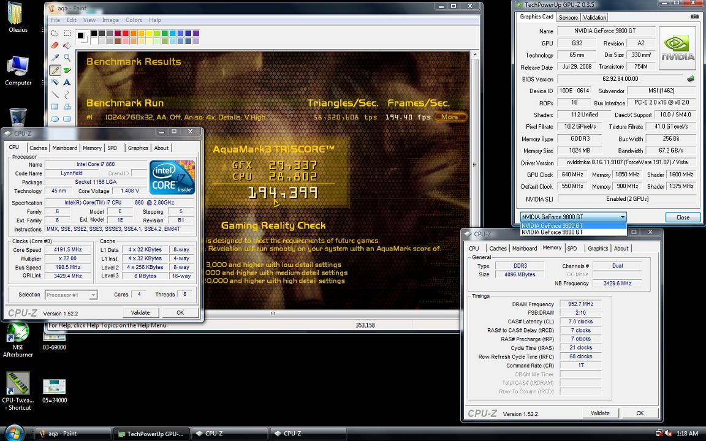This screenshot has width=706, height=441.
Task: Click Validate in the CPU-Z Memory window
Action: pos(600,413)
